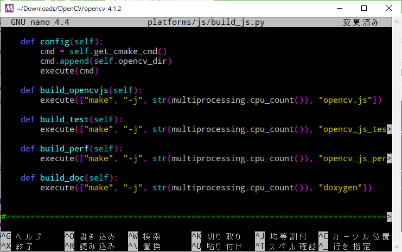The image size is (402, 252).
Task: Minimize the terminal window
Action: [340, 8]
